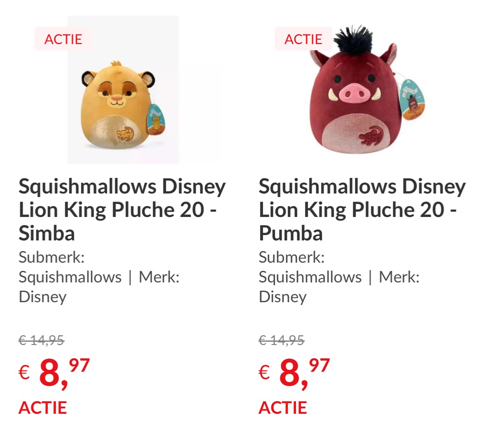
Task: Click the ACTIE badge above Simba image
Action: coord(63,39)
